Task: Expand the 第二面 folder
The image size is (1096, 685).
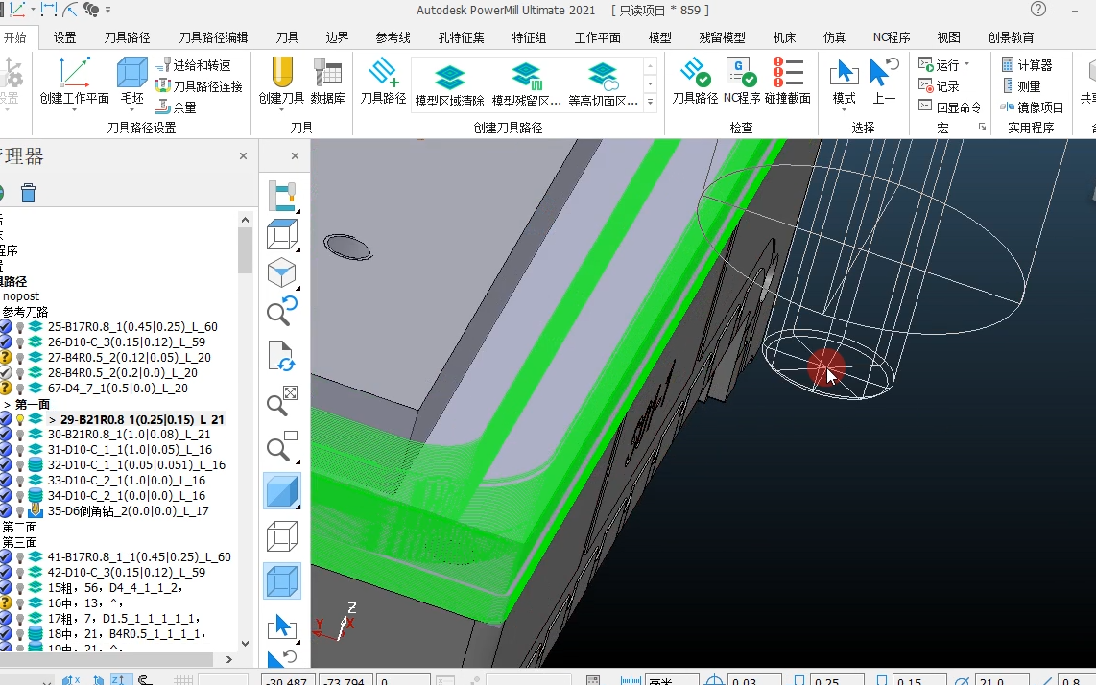Action: (19, 527)
